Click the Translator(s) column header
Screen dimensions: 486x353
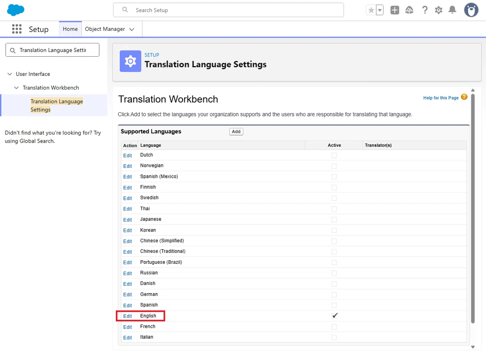click(378, 145)
